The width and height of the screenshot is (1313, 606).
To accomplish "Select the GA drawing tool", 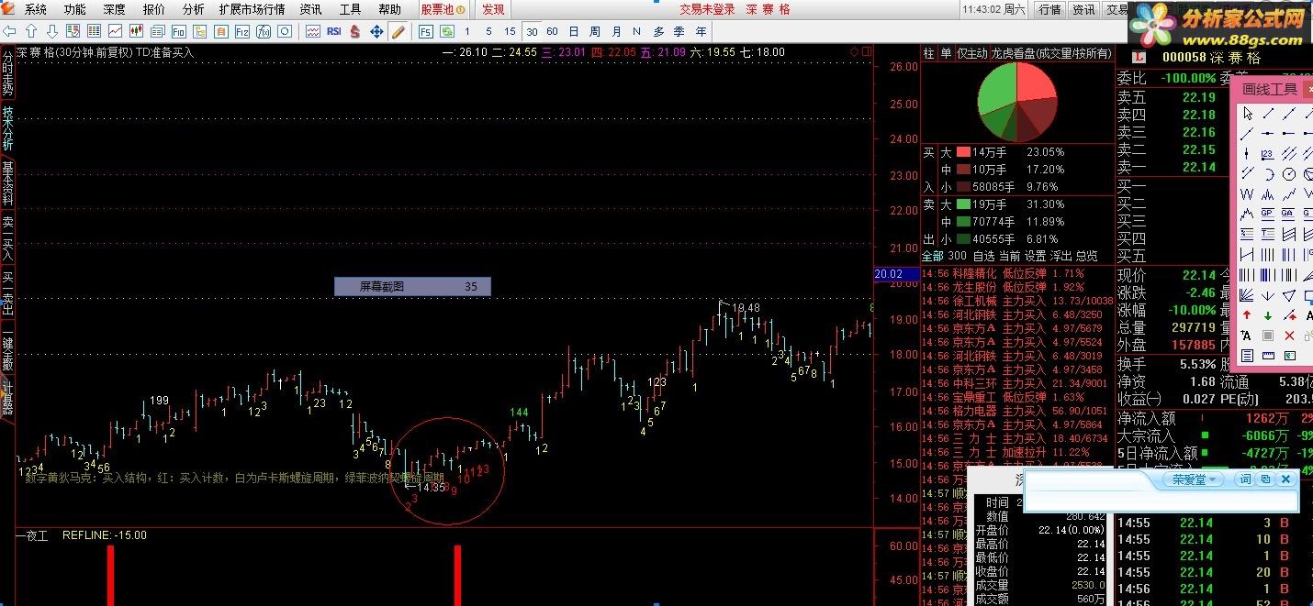I will click(x=1288, y=213).
